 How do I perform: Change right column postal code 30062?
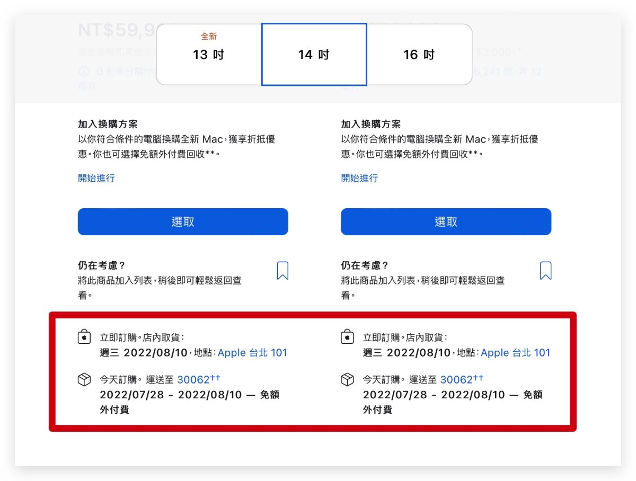462,379
